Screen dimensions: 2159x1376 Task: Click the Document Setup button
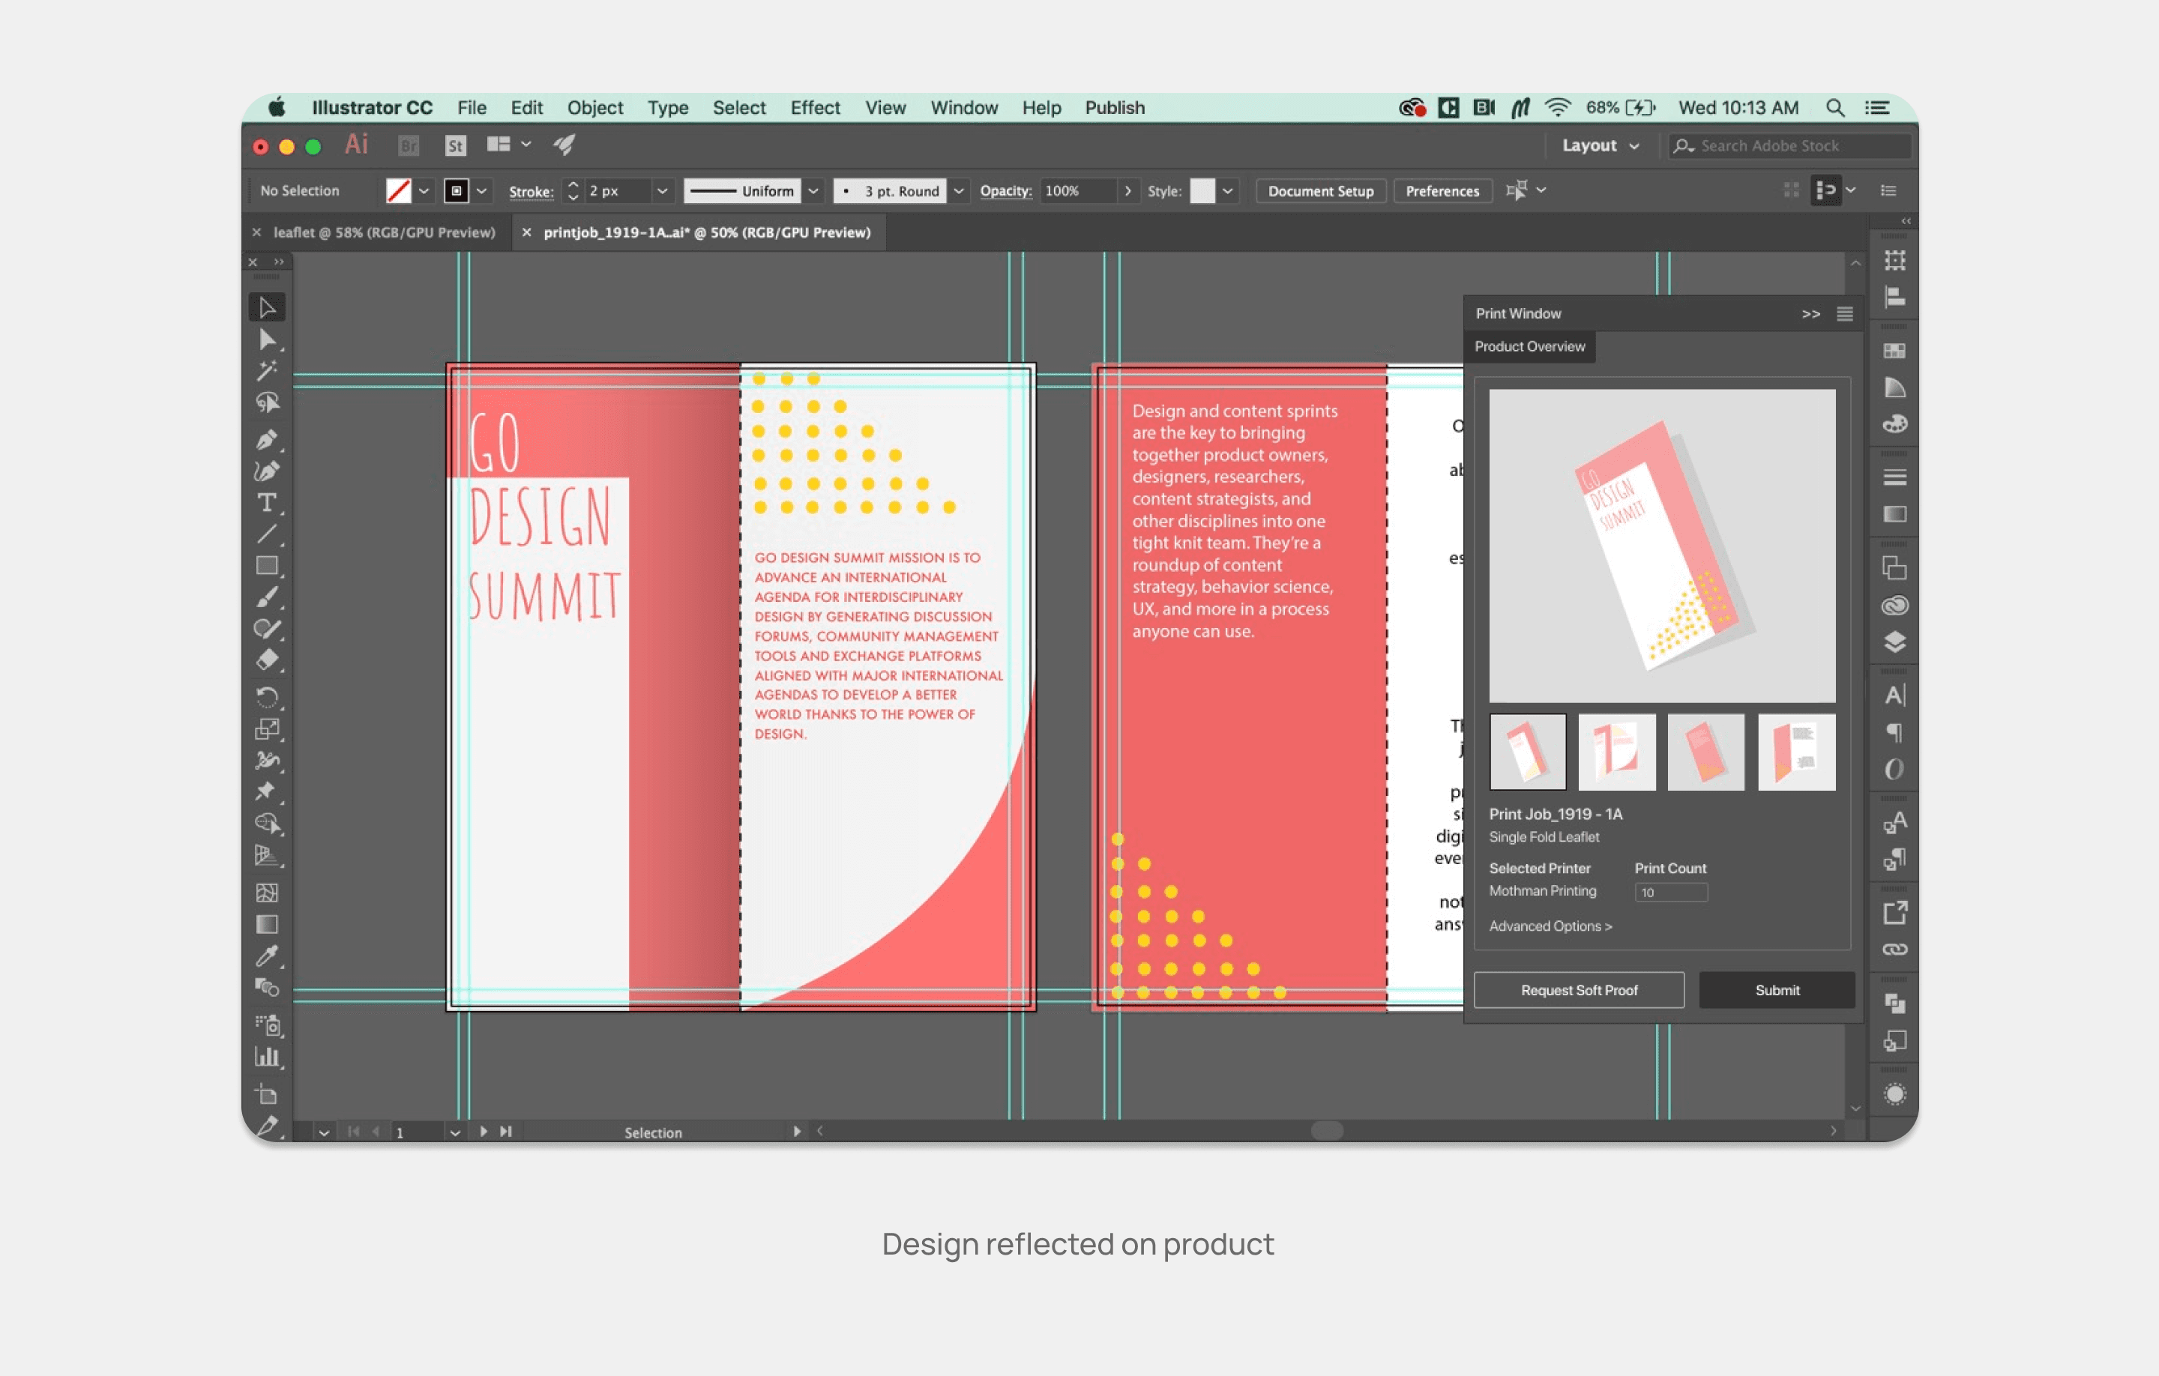point(1321,191)
